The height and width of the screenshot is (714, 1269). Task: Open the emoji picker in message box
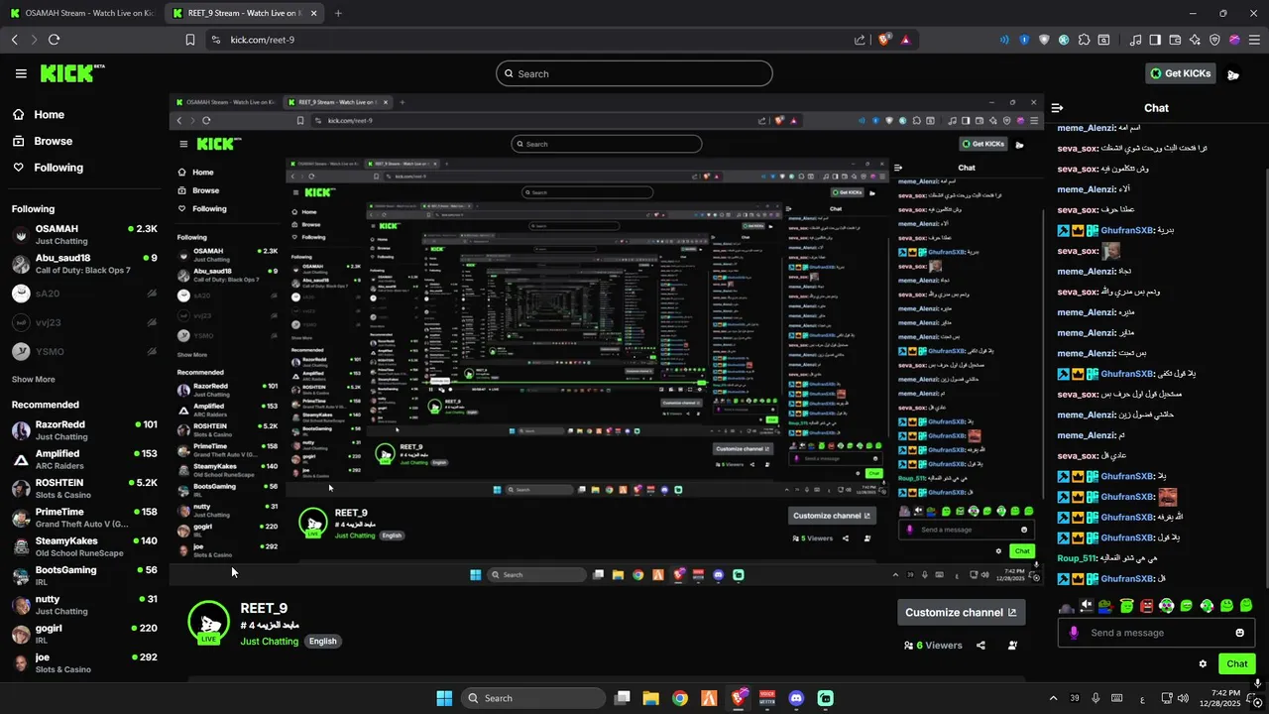[x=1239, y=633]
